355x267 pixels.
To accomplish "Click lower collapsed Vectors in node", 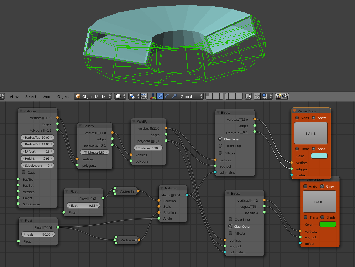I will coord(127,240).
